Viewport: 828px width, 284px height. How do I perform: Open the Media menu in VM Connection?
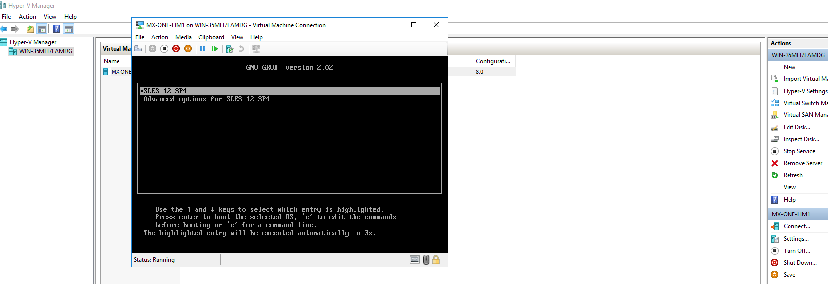pyautogui.click(x=183, y=37)
